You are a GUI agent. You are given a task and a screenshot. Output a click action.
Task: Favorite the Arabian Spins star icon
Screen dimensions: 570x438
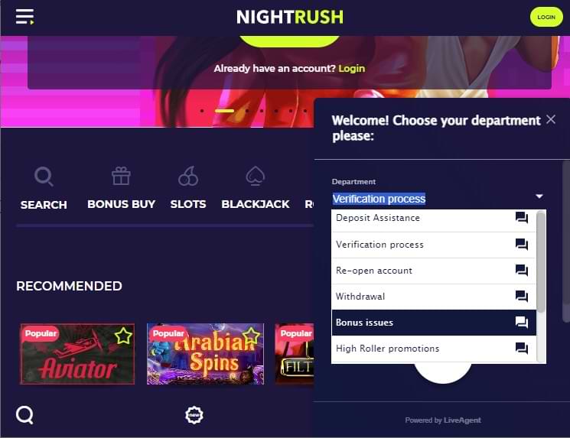[x=251, y=336]
